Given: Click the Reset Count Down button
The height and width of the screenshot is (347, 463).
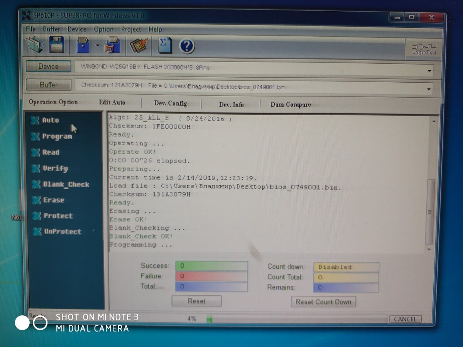Looking at the screenshot, I should [323, 302].
